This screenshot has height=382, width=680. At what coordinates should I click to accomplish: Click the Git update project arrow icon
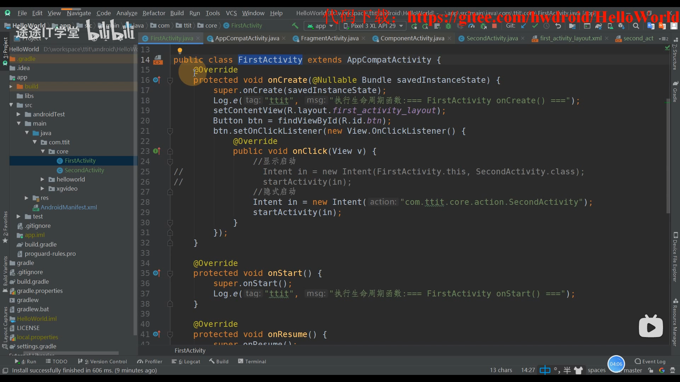(523, 26)
